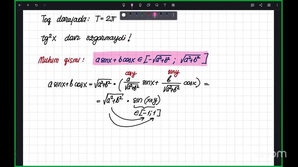298x167 pixels.
Task: Click the laser pointer tool icon
Action: tap(173, 5)
